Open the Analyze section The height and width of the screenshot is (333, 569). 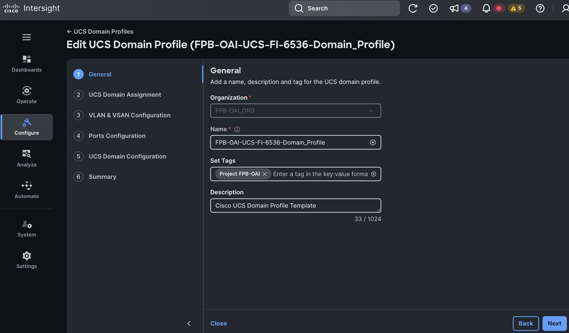click(x=27, y=159)
